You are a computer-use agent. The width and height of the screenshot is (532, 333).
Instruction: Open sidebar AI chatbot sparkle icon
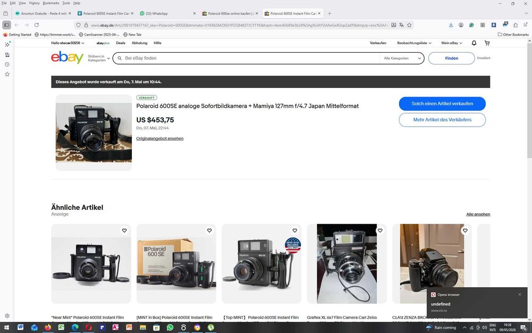point(7,44)
